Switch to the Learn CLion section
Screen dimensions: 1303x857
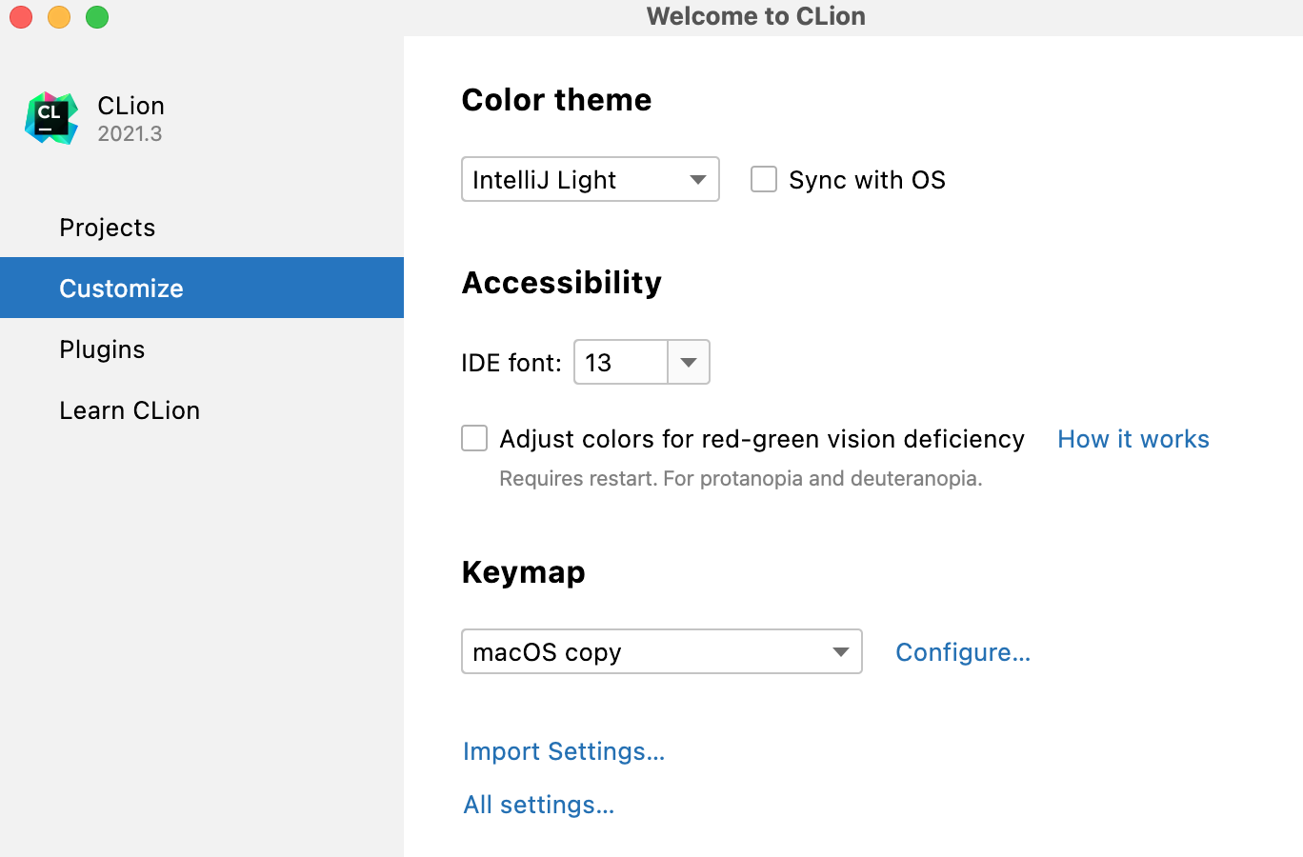[130, 409]
